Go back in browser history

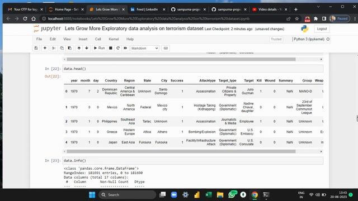tap(8, 18)
